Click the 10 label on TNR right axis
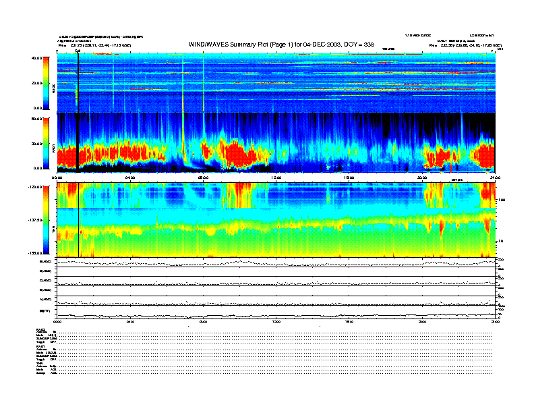534x413 pixels. pyautogui.click(x=501, y=241)
